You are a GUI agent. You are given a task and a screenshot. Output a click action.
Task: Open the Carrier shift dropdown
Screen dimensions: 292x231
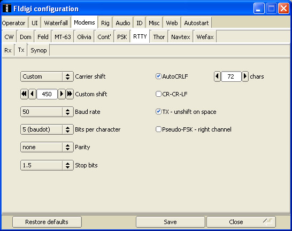click(47, 76)
